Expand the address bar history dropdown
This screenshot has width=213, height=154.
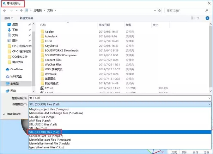point(155,11)
